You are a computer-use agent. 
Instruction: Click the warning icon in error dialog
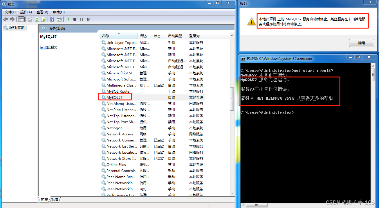251,21
